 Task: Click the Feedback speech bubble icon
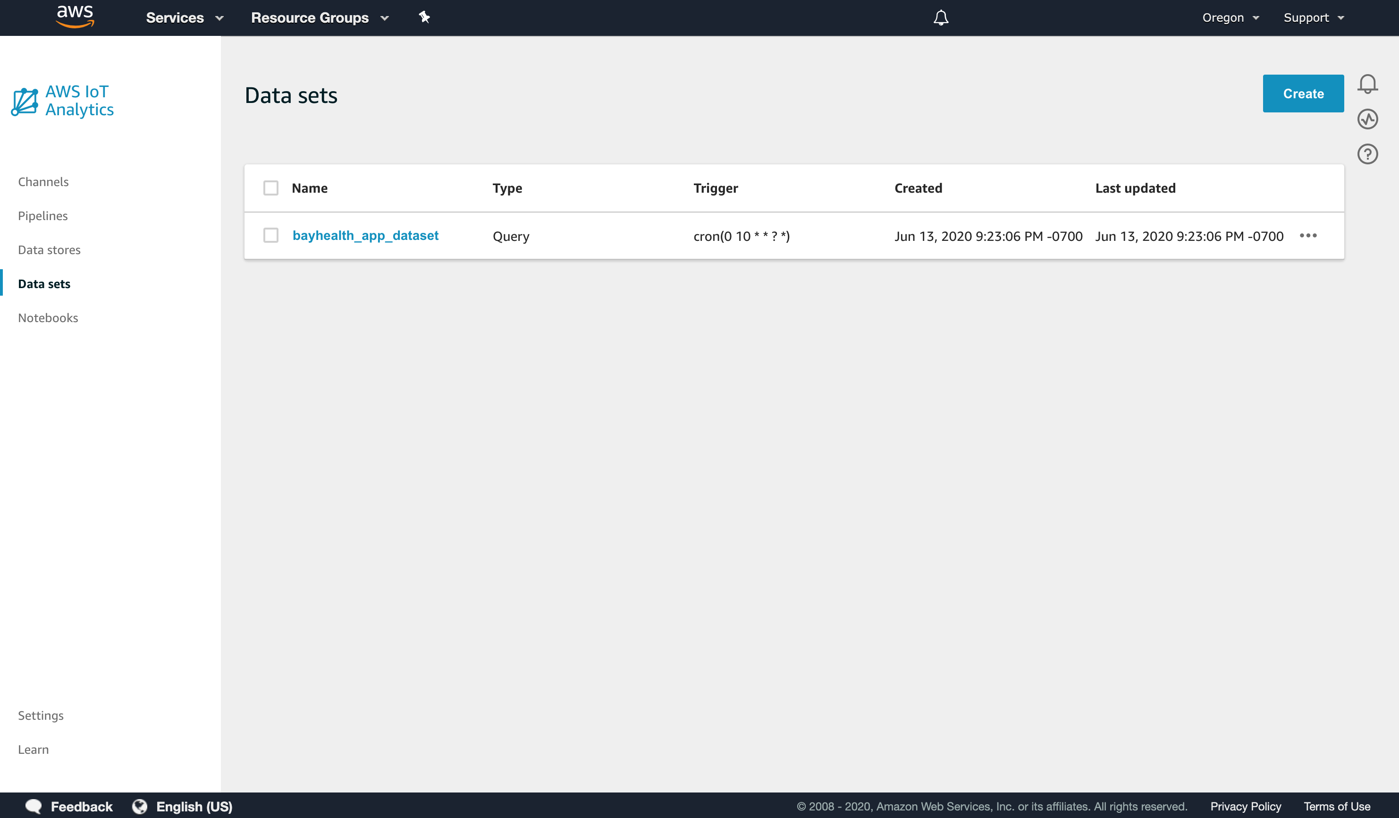tap(34, 806)
